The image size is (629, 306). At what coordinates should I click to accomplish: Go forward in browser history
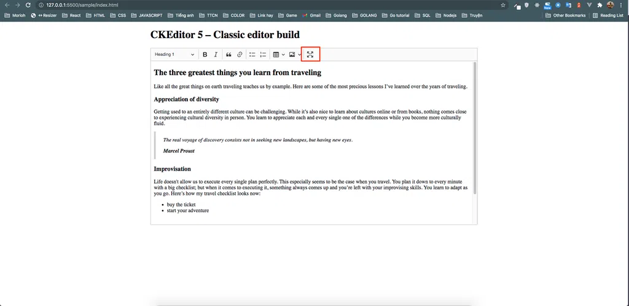click(x=17, y=5)
